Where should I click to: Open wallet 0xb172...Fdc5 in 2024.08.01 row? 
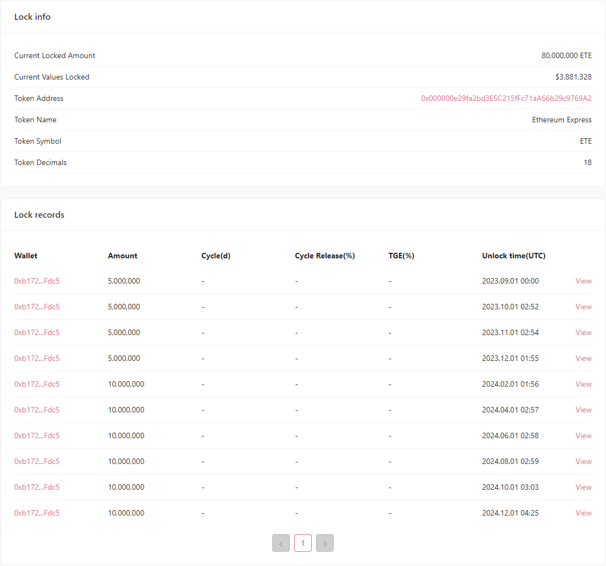[x=37, y=462]
